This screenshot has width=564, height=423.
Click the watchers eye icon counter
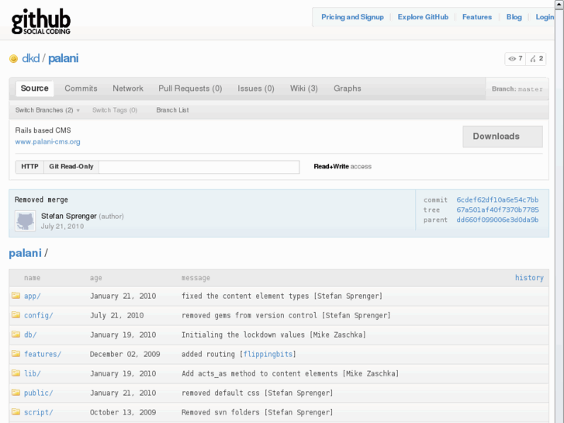click(515, 58)
